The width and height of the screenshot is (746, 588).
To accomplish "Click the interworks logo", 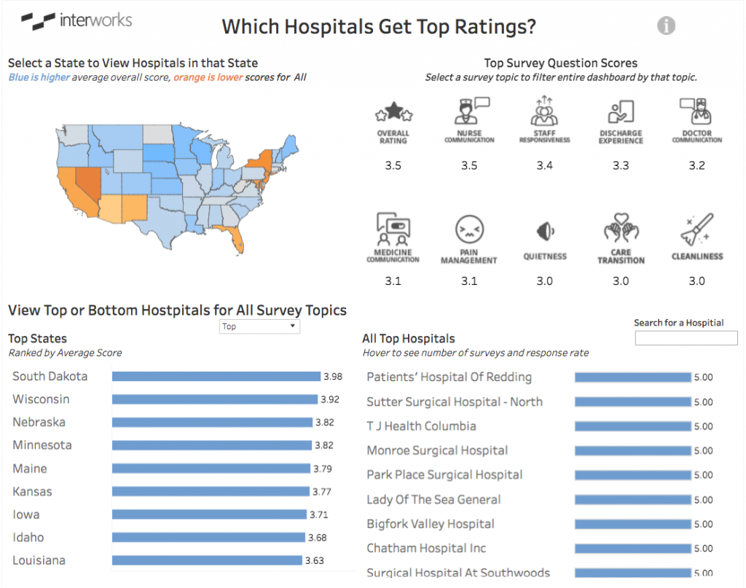I will click(x=76, y=21).
